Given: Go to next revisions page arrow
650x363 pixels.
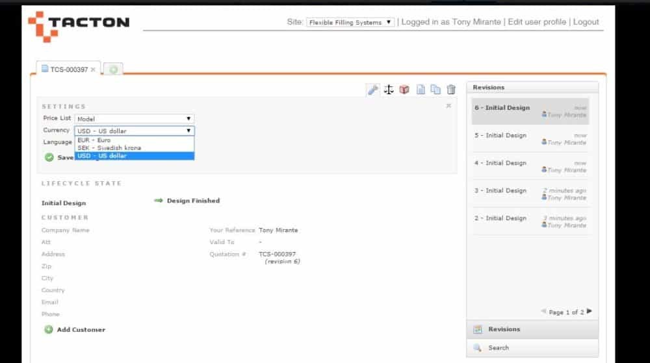Looking at the screenshot, I should point(590,312).
